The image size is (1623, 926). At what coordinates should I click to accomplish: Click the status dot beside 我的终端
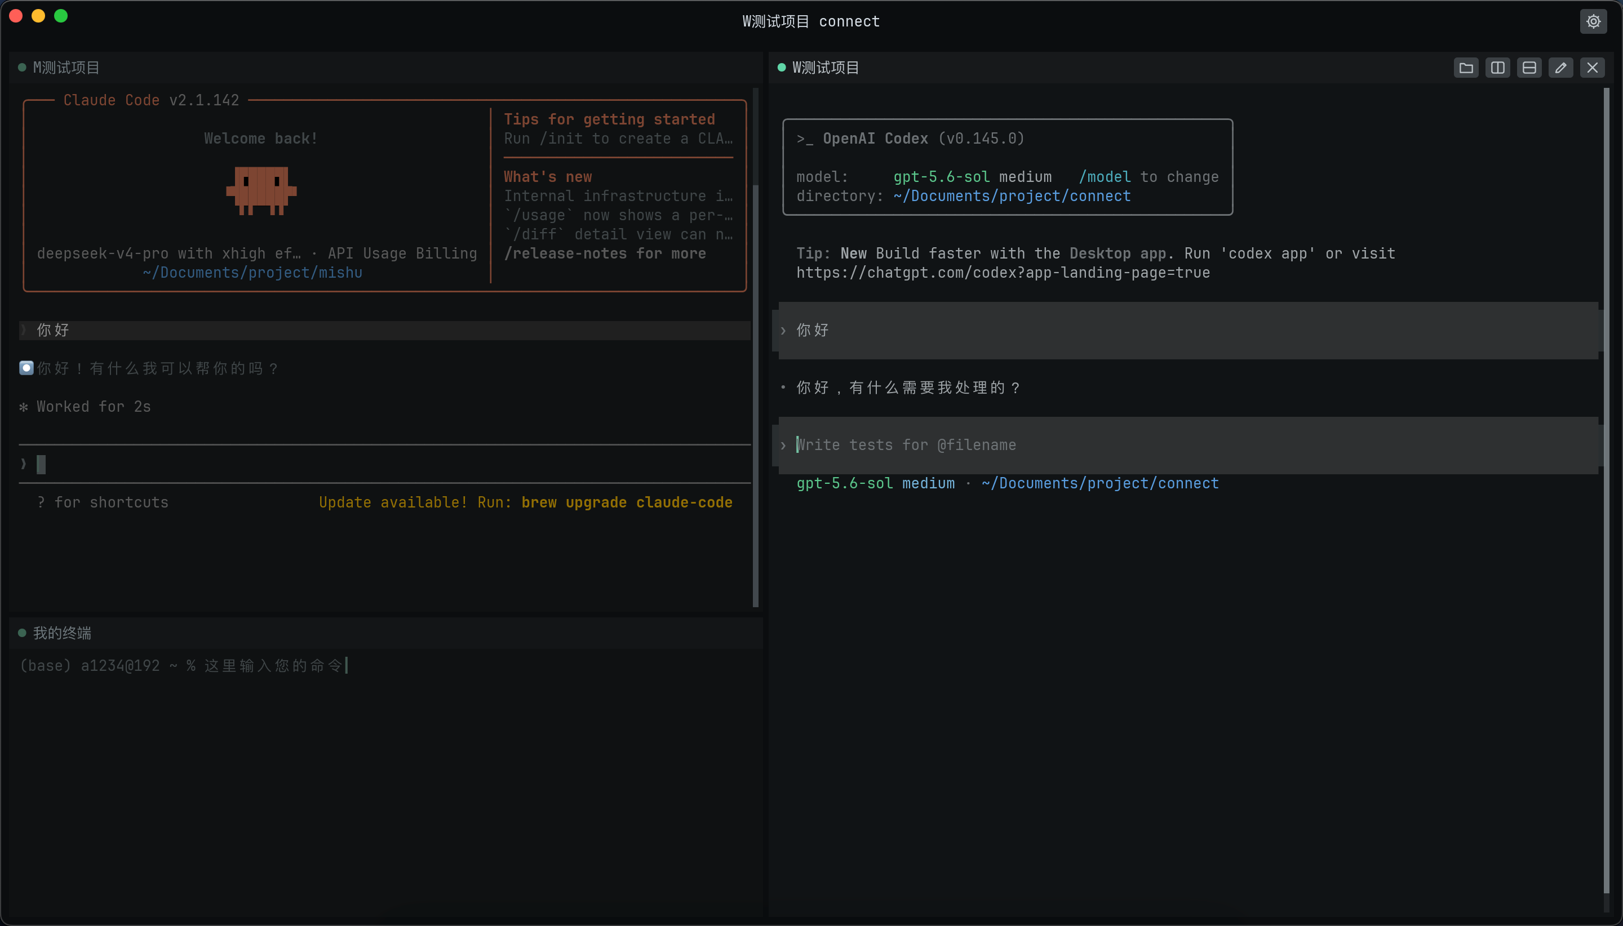click(23, 633)
